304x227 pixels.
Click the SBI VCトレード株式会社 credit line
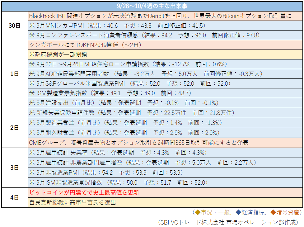click(228, 222)
